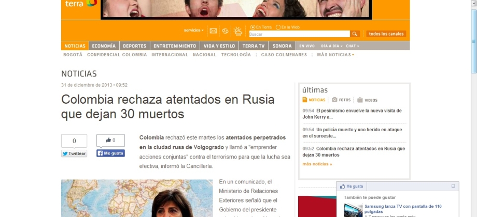Click the thumbs-up like counter box
Viewport: 477px width, 217px height.
pos(111,141)
